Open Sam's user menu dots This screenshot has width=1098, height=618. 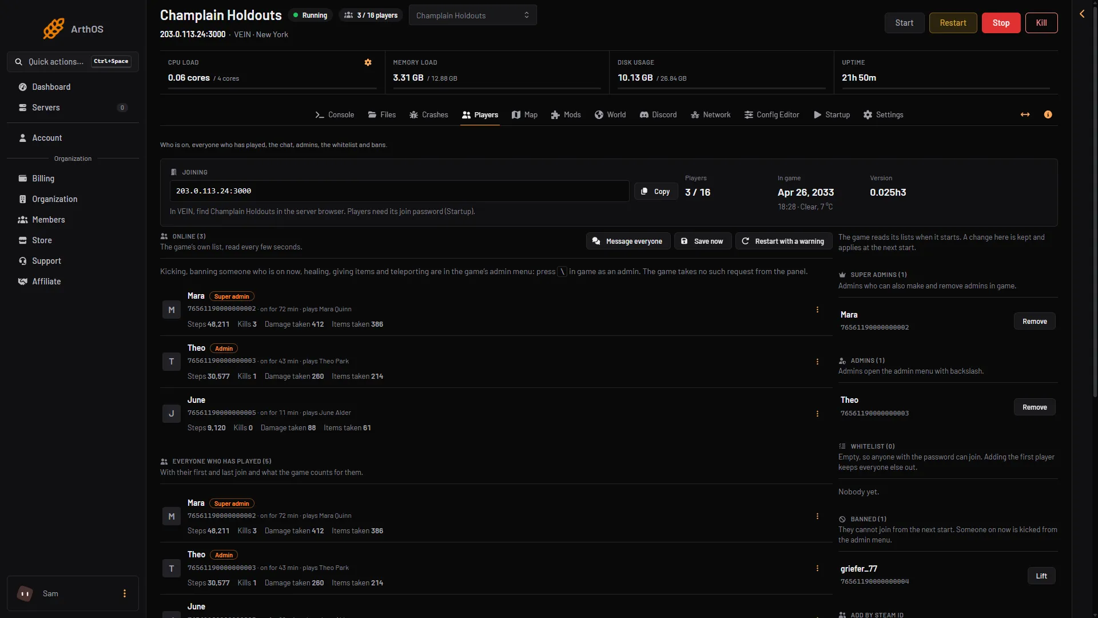(x=125, y=593)
